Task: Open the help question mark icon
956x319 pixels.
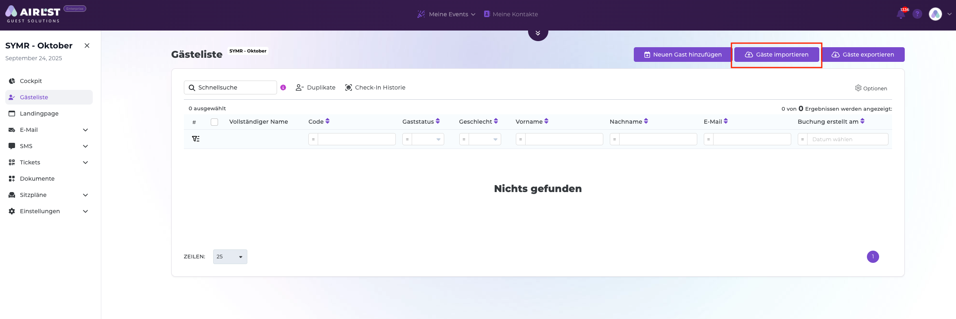Action: click(917, 14)
